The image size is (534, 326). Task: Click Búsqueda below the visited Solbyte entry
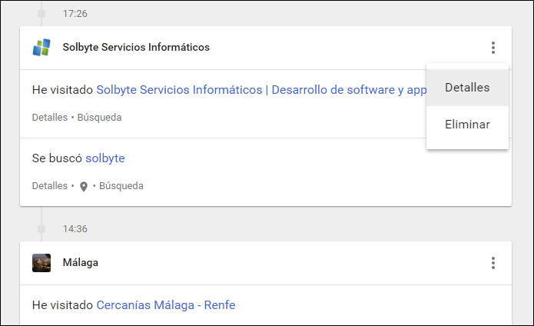99,118
